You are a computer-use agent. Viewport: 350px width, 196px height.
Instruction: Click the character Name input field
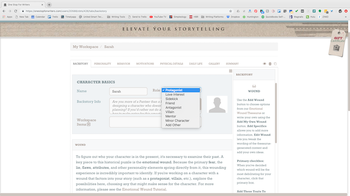coord(129,91)
